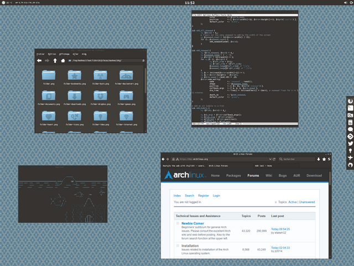Screen dimensions: 354x266
Task: Open URL history dropdown in Firefox
Action: click(x=270, y=159)
